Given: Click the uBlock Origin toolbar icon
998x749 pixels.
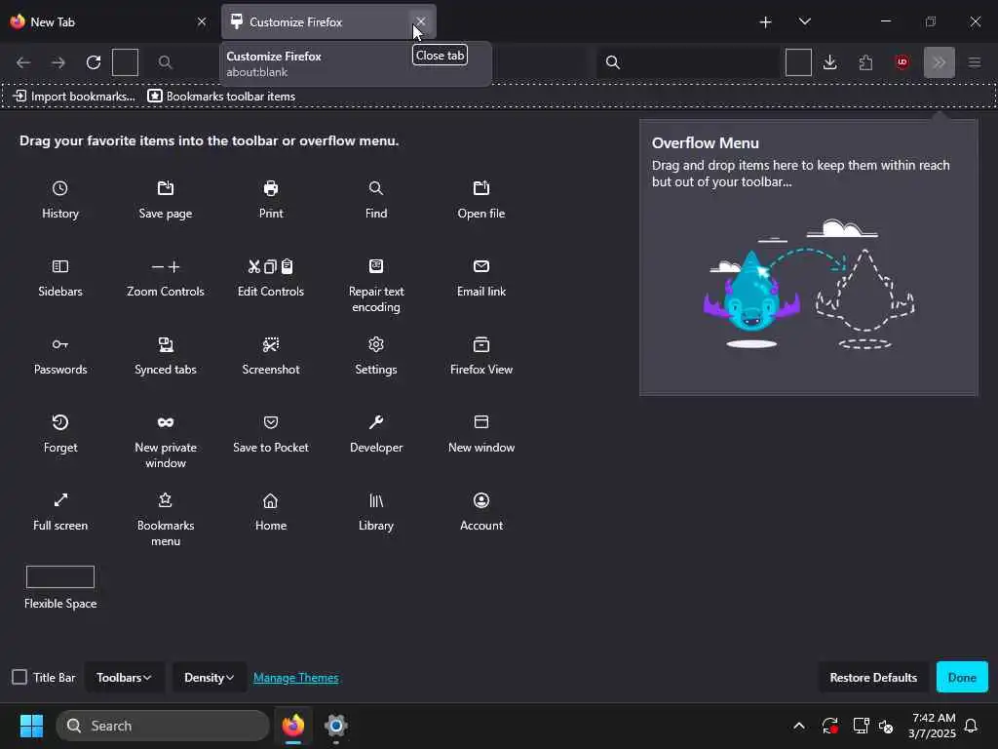Looking at the screenshot, I should tap(902, 62).
